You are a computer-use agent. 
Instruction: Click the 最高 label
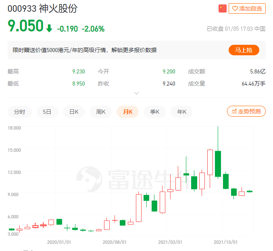click(x=13, y=71)
